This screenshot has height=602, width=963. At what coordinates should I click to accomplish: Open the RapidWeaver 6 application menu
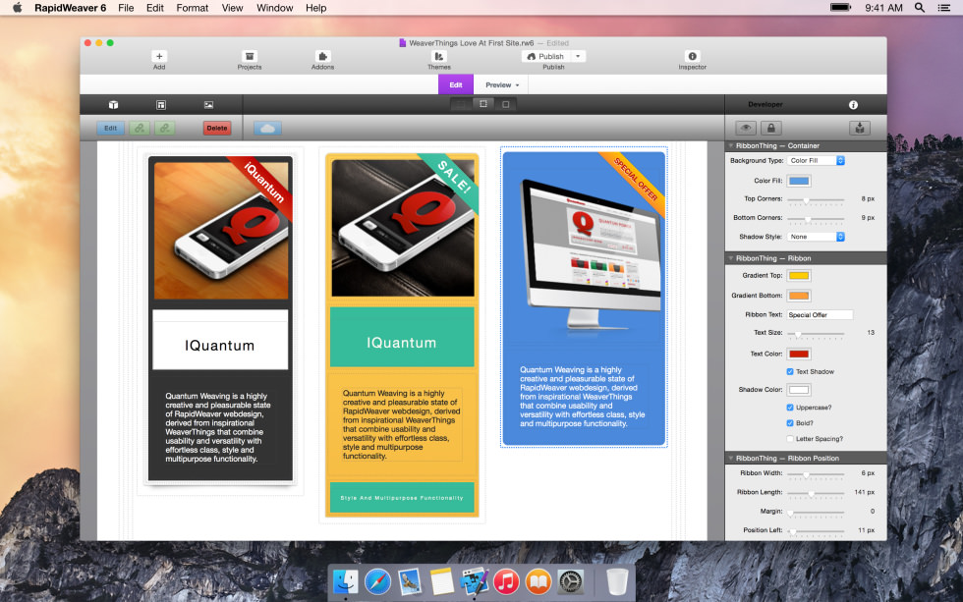[70, 8]
